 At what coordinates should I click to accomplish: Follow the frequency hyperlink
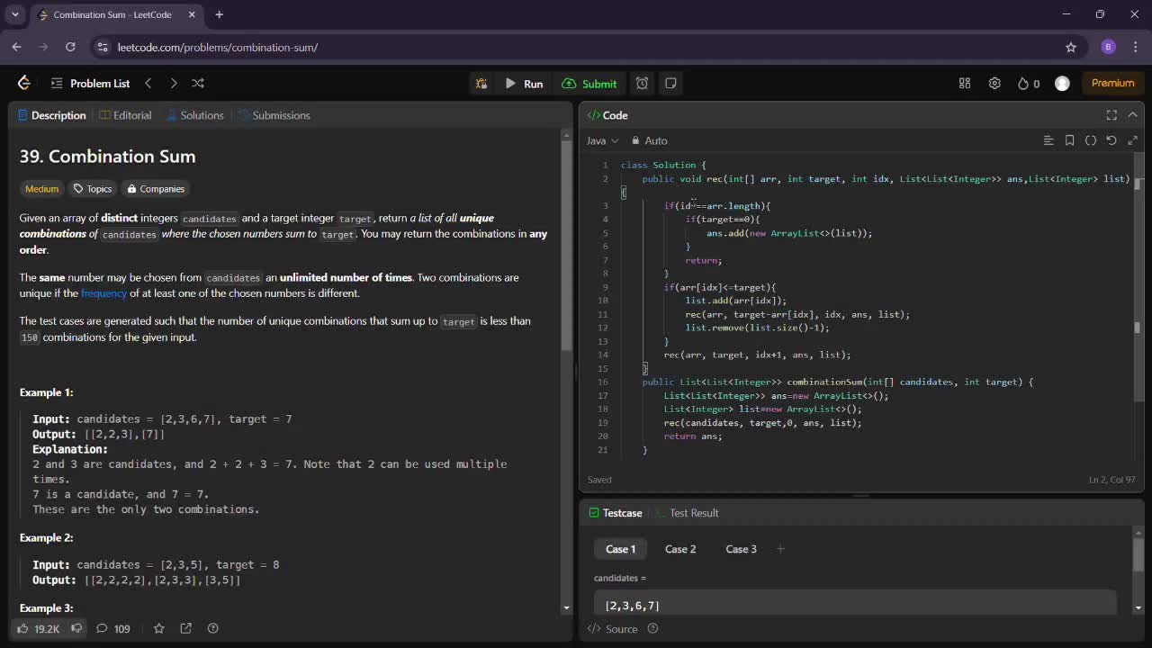click(103, 293)
